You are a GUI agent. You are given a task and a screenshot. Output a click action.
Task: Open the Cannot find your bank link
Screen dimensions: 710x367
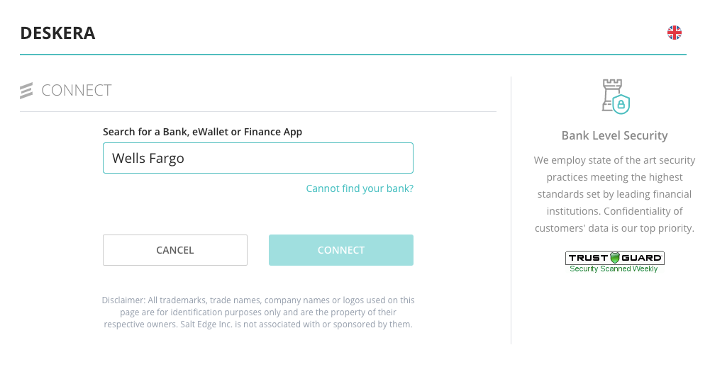click(x=360, y=188)
